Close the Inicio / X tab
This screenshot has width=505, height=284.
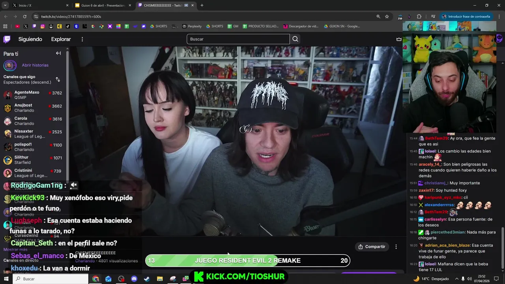pyautogui.click(x=67, y=6)
